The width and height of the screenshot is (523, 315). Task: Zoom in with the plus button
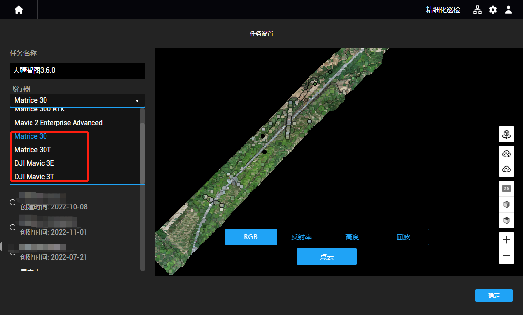click(507, 240)
